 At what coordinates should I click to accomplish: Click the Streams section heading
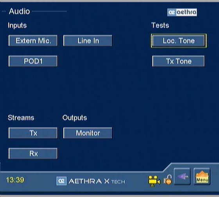coord(21,118)
